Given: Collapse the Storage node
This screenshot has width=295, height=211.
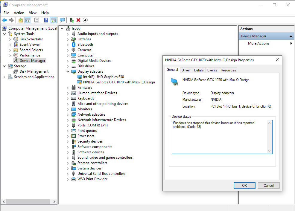Looking at the screenshot, I should (4, 66).
